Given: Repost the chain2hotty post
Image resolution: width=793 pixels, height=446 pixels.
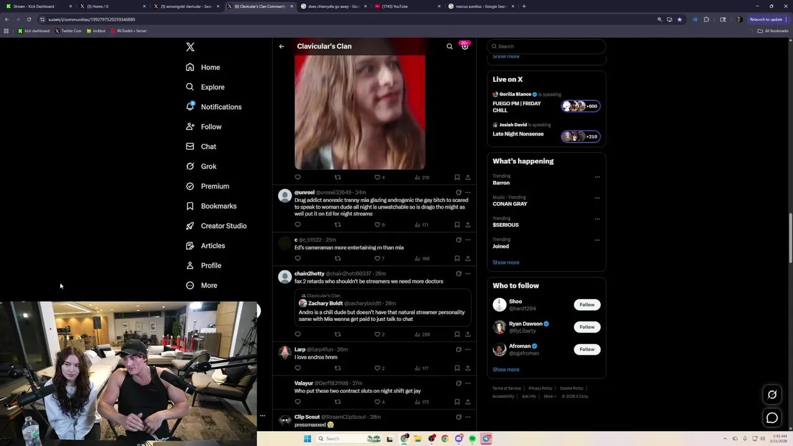Looking at the screenshot, I should 338,334.
